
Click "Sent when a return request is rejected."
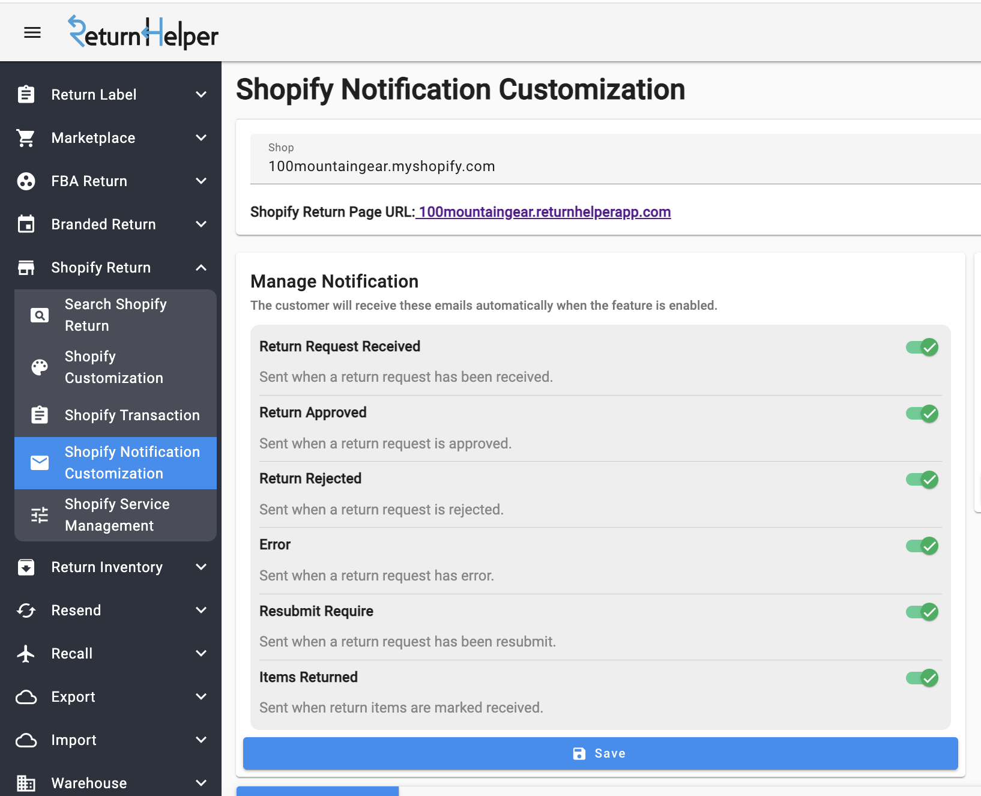pos(381,510)
